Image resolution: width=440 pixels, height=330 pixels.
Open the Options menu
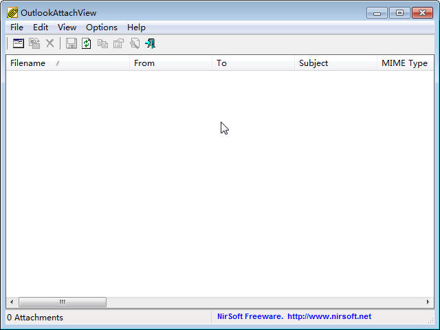(102, 27)
